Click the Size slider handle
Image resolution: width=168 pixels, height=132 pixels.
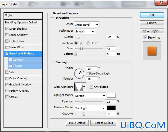click(x=81, y=49)
